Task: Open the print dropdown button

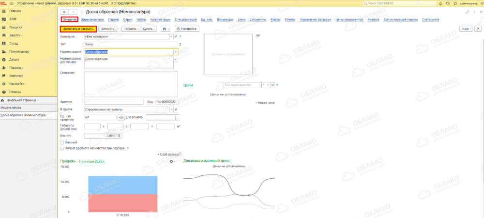Action: (x=166, y=29)
